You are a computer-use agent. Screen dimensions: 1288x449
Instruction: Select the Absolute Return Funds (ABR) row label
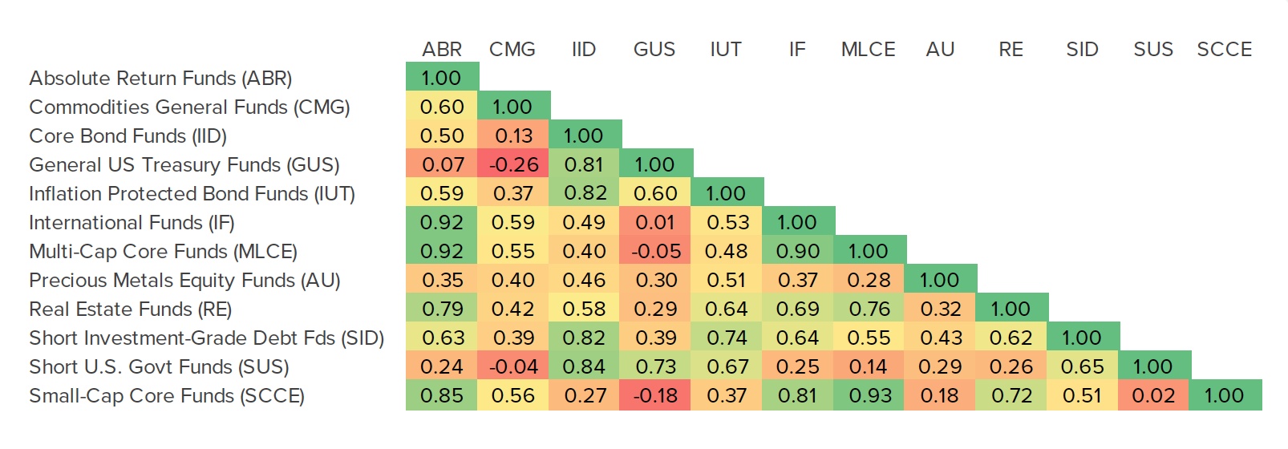160,79
